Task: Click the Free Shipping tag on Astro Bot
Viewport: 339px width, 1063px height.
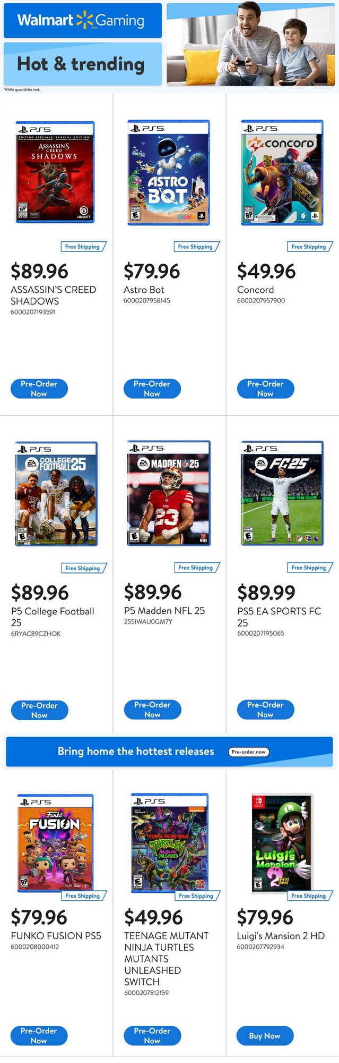Action: coord(196,247)
